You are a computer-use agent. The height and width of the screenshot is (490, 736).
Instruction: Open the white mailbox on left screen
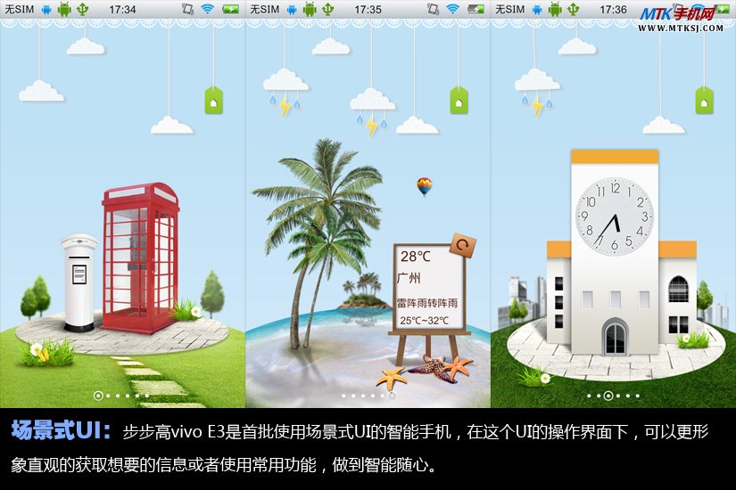[79, 281]
